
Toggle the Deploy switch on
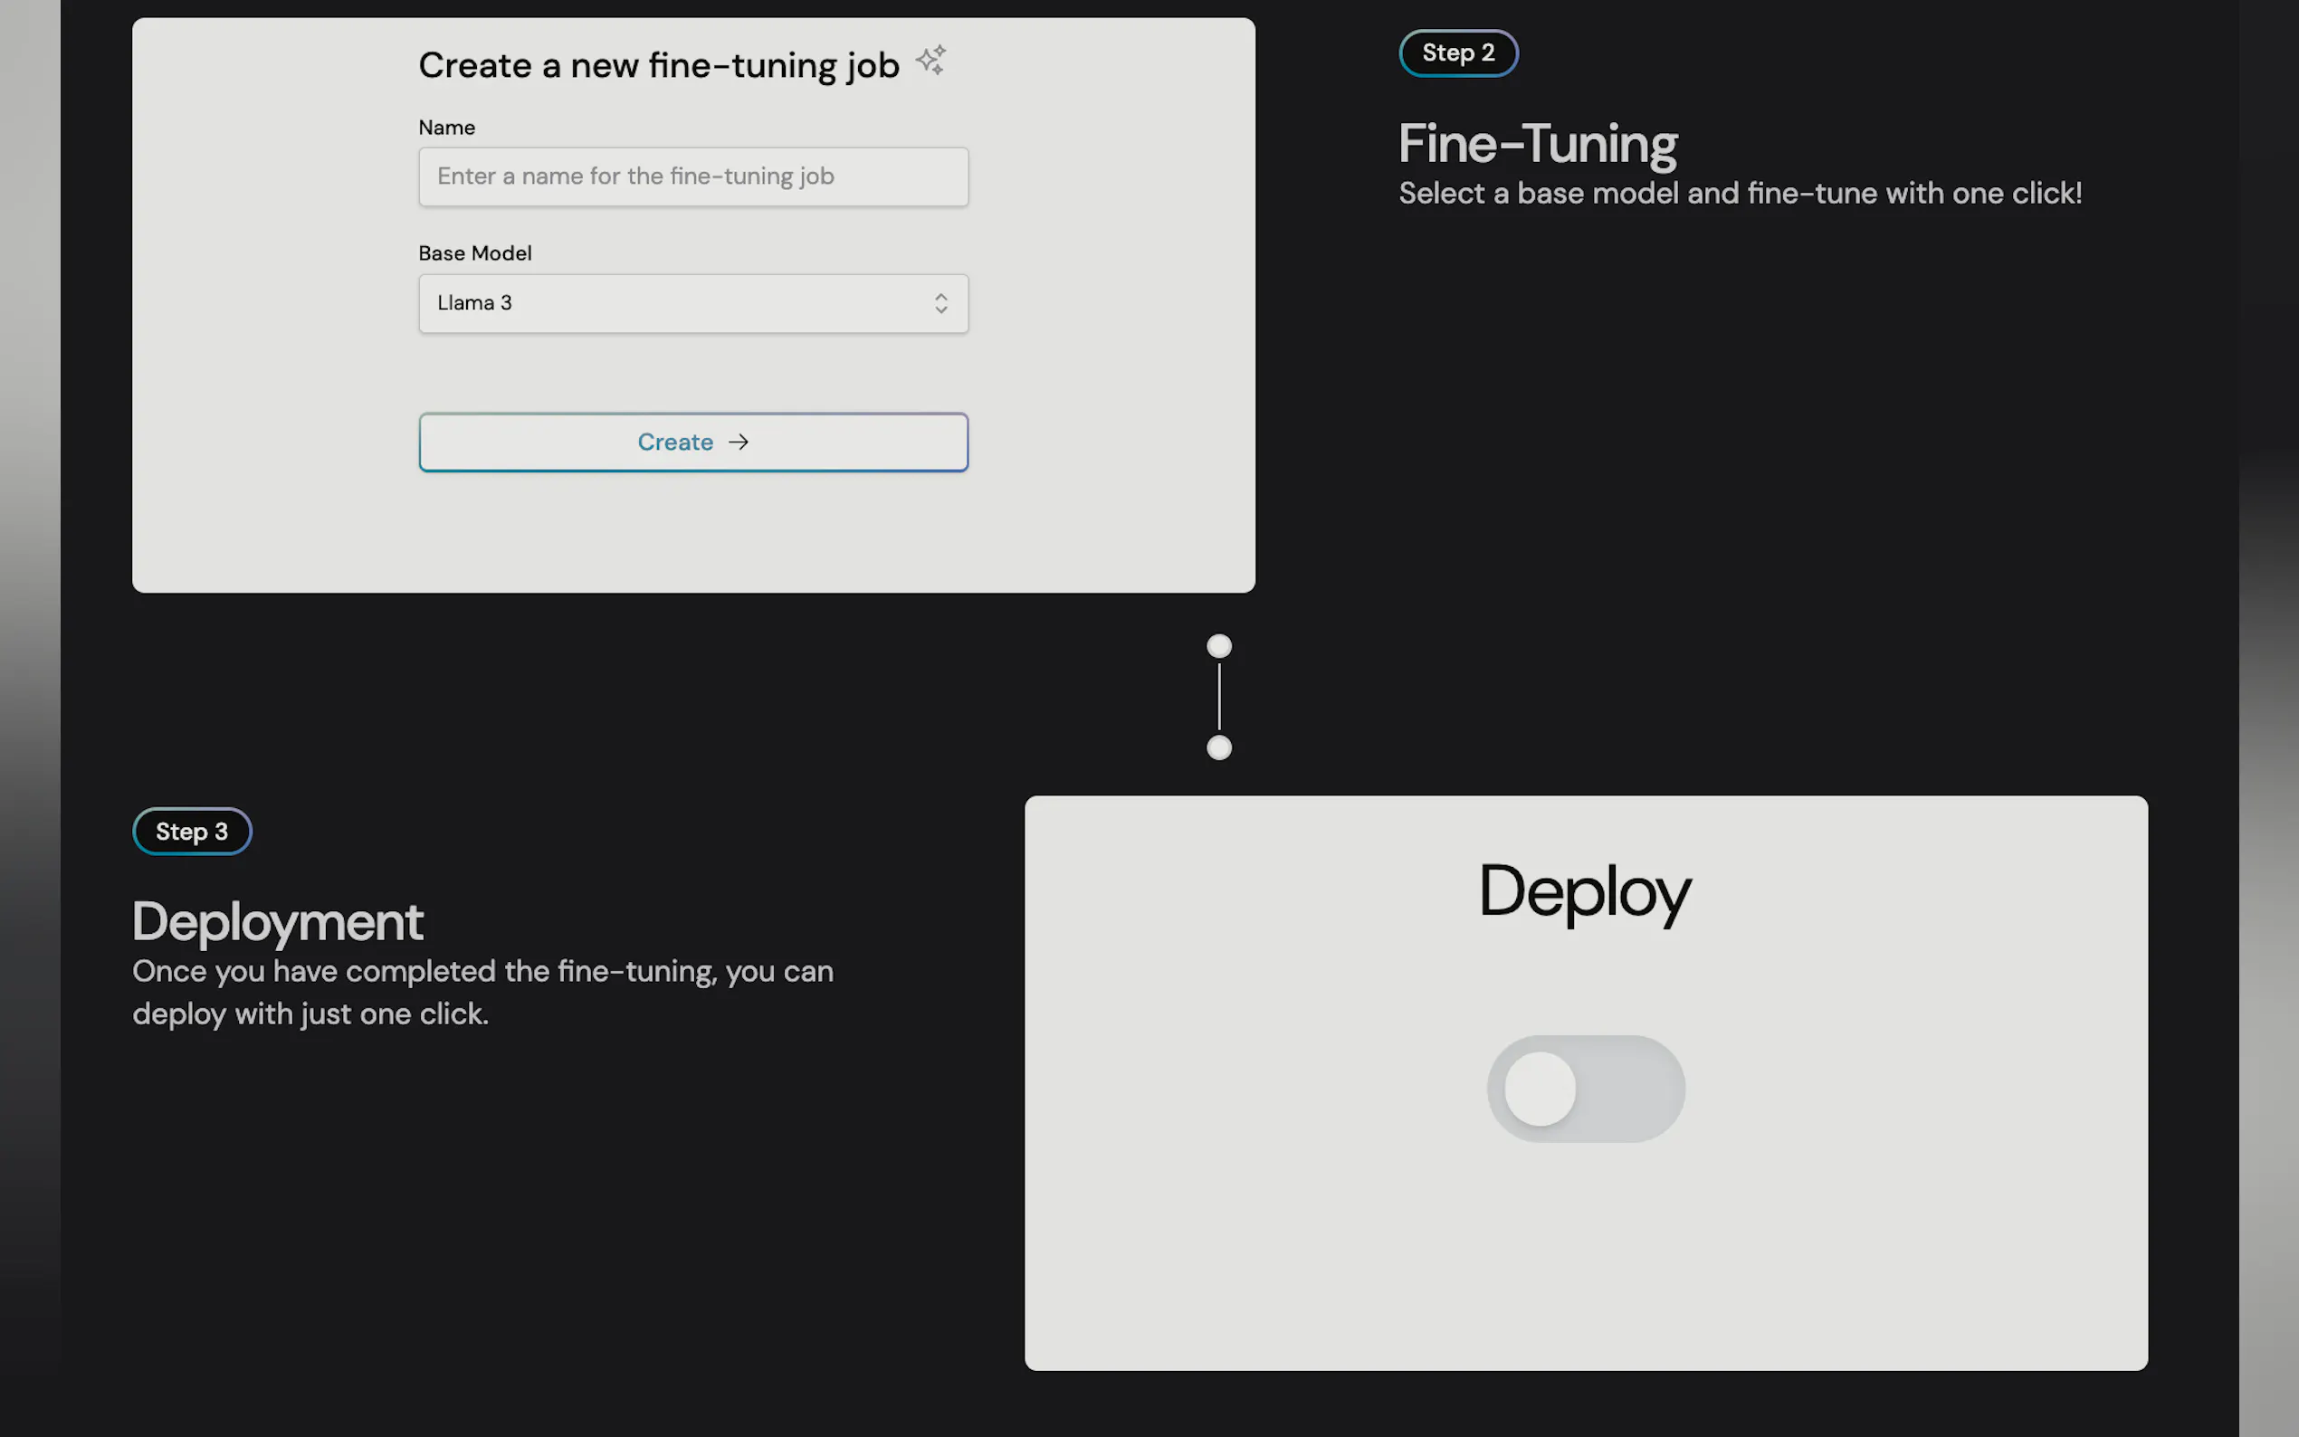click(1585, 1089)
